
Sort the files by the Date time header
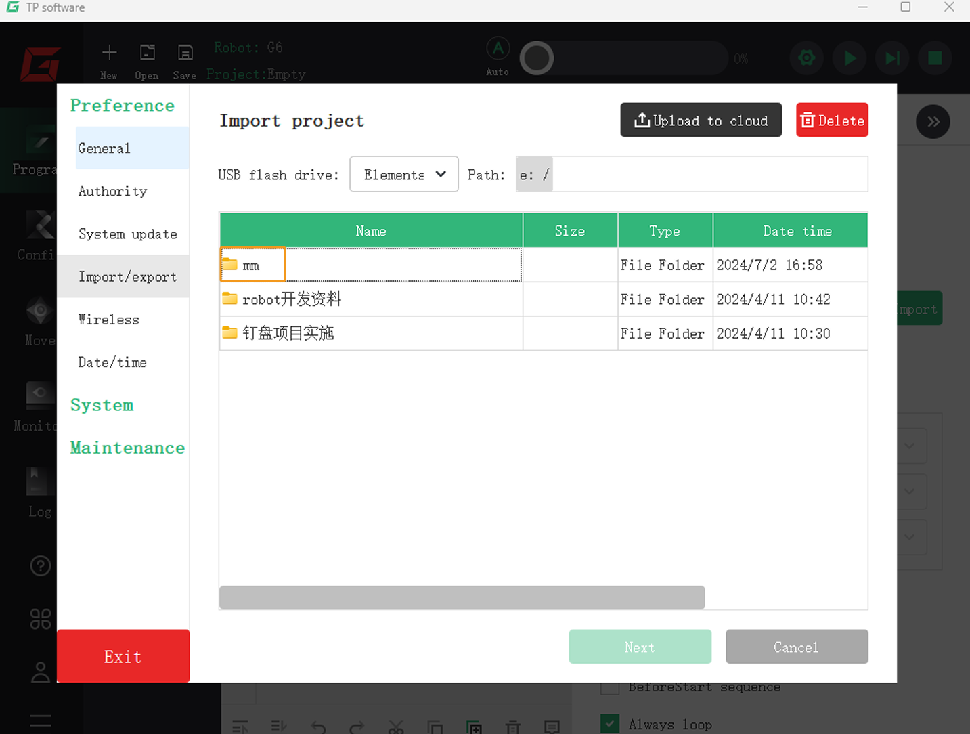coord(790,230)
